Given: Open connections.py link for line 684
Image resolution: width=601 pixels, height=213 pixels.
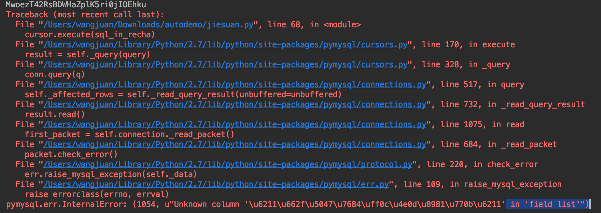Looking at the screenshot, I should tap(235, 144).
